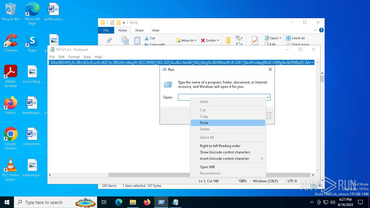Click Properties checkmark icon in Explorer ribbon

tap(255, 40)
